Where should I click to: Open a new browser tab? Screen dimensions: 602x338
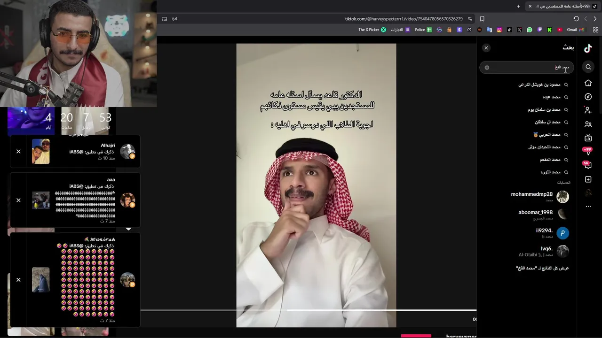coord(518,6)
